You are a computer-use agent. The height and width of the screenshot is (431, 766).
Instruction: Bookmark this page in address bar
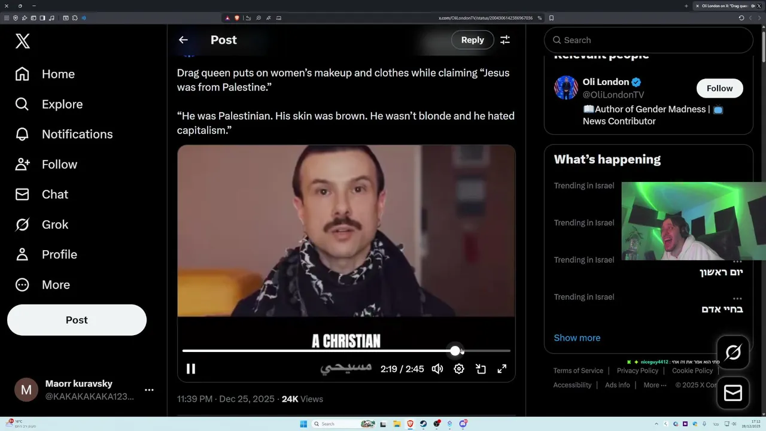(551, 18)
